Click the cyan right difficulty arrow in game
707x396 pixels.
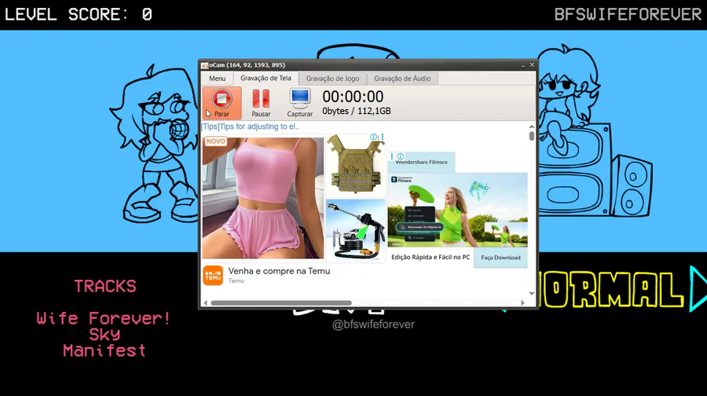(x=698, y=288)
